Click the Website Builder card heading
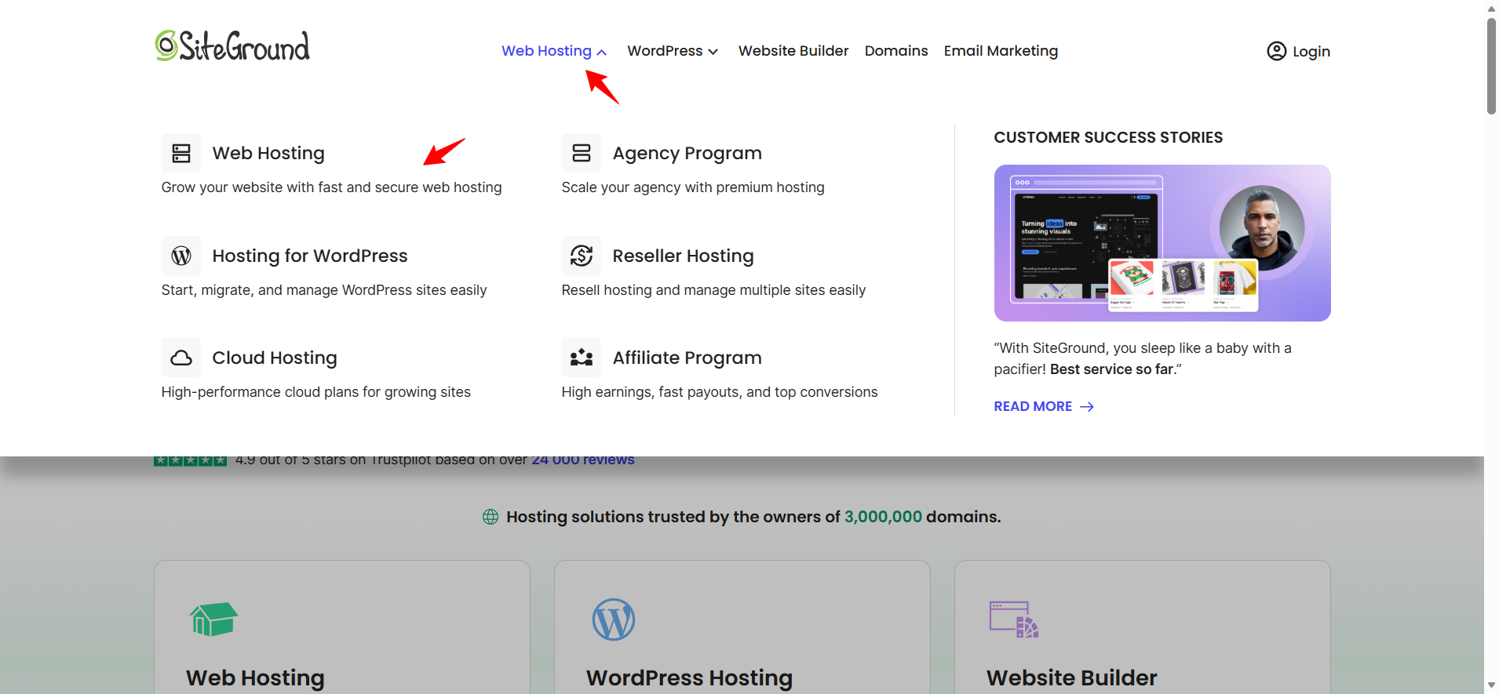The image size is (1499, 694). (1071, 678)
